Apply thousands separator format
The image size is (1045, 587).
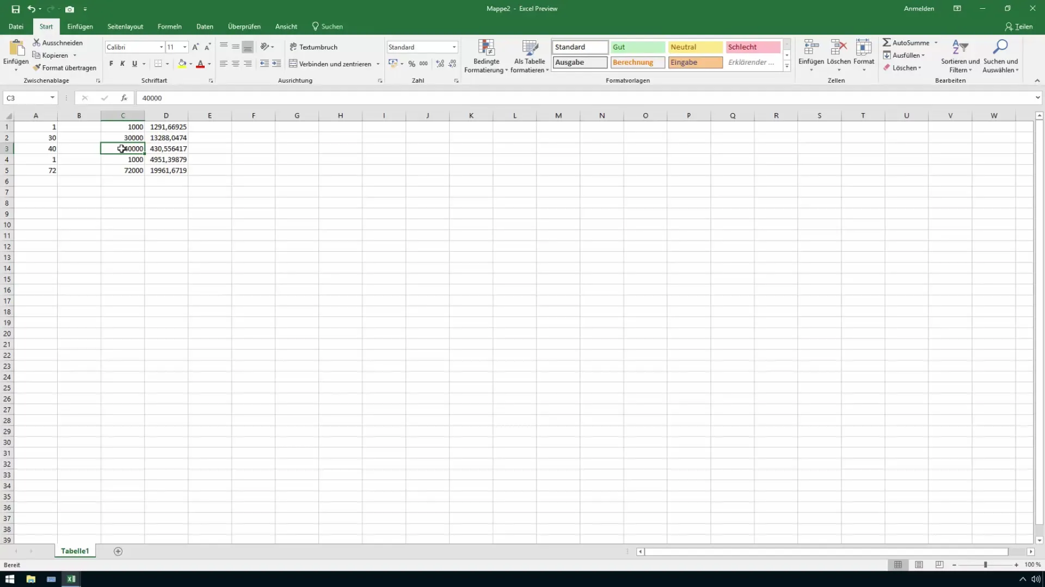pyautogui.click(x=423, y=64)
